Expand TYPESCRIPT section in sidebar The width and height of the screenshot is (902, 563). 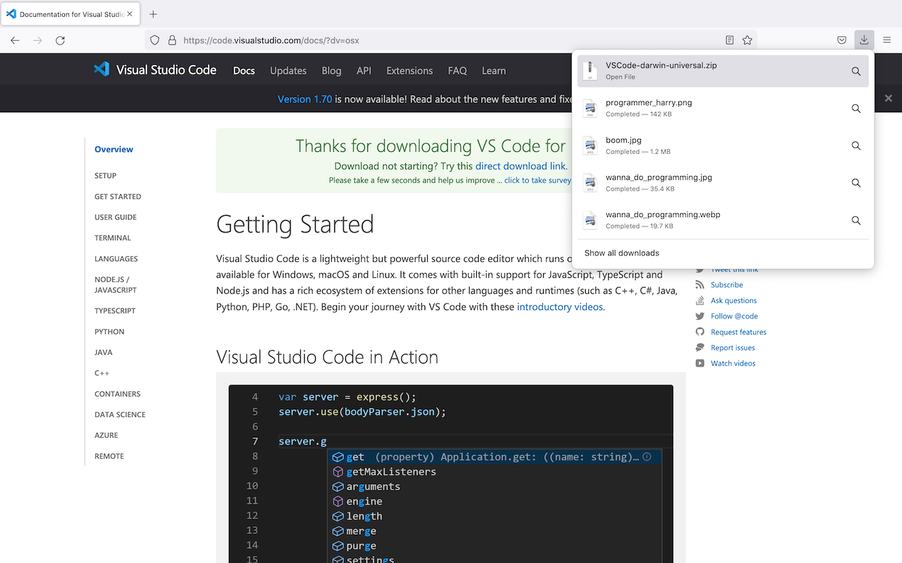tap(115, 311)
